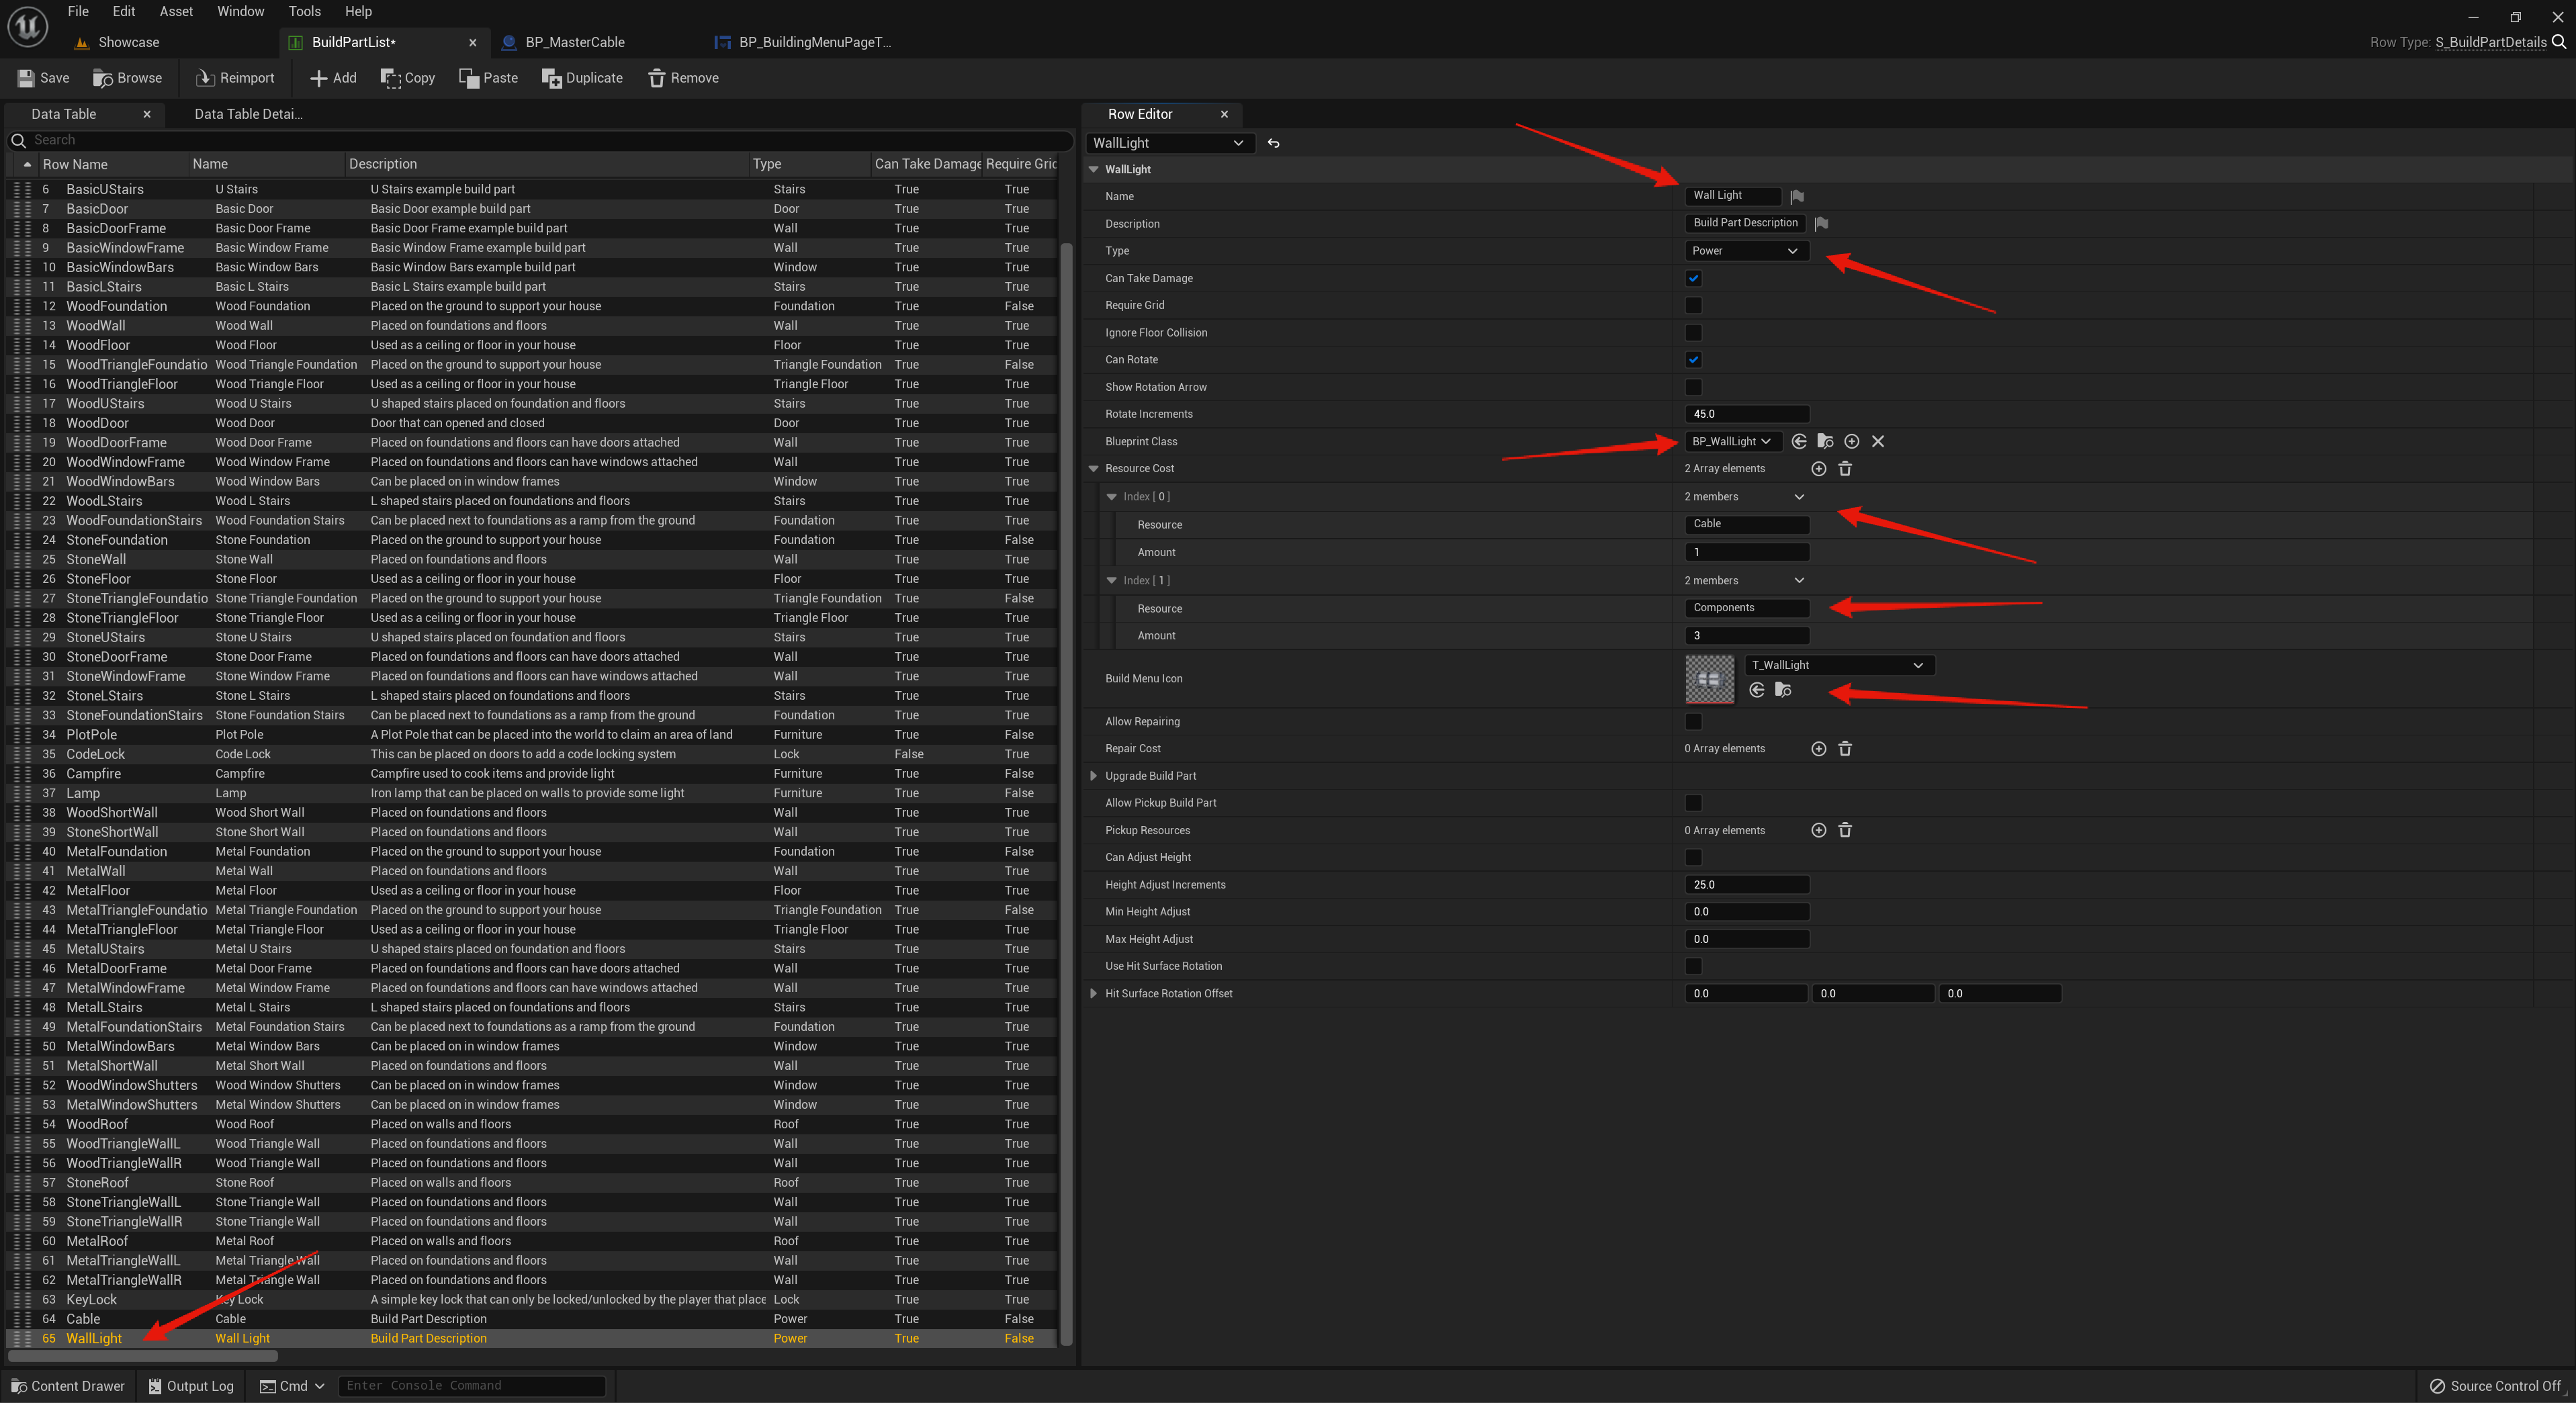Click the Reimport icon in toolbar

coord(205,78)
